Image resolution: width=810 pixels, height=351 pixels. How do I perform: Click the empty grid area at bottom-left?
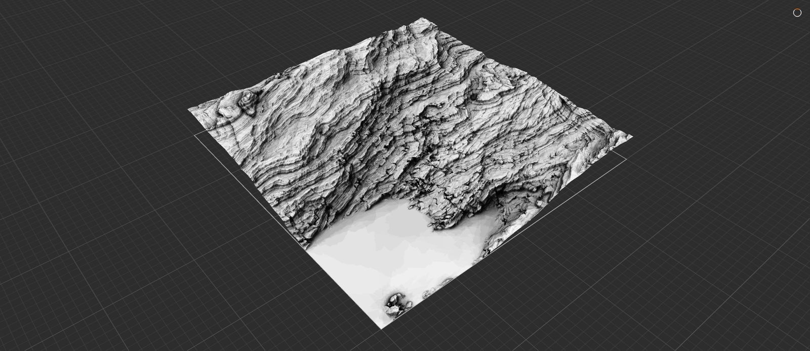point(127,284)
